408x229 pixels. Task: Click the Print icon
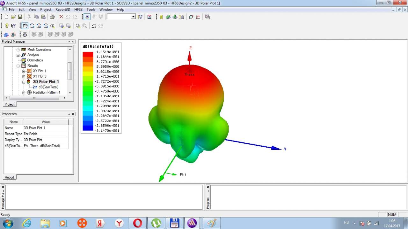[x=52, y=17]
